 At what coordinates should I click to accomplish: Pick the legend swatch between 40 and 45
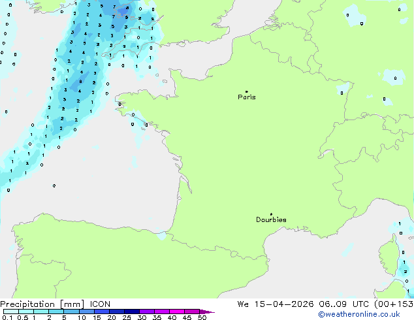tap(177, 312)
